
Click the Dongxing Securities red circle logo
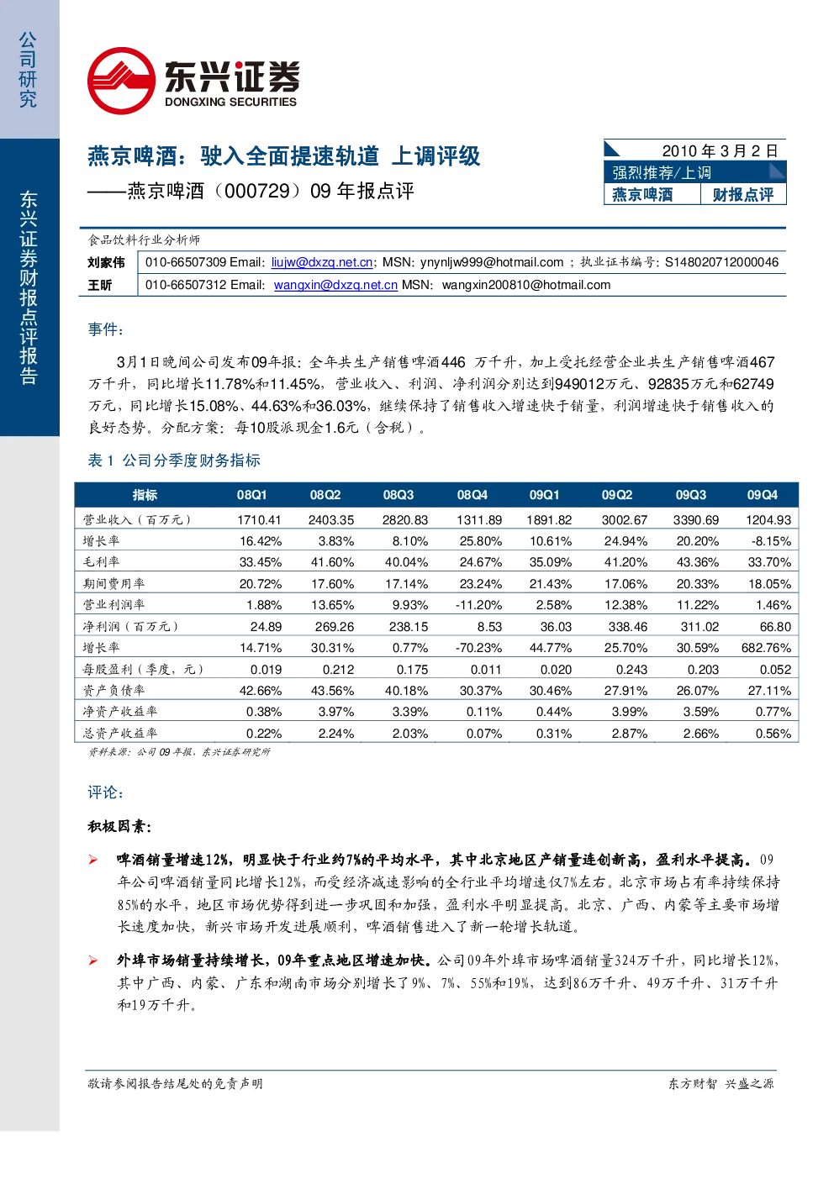[x=121, y=81]
